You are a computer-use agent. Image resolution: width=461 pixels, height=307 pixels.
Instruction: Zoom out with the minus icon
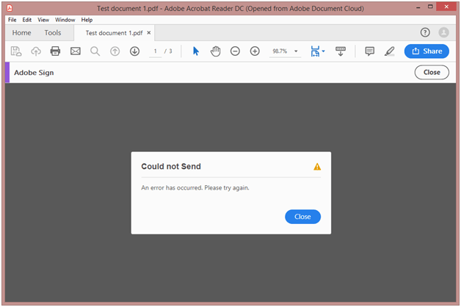235,51
